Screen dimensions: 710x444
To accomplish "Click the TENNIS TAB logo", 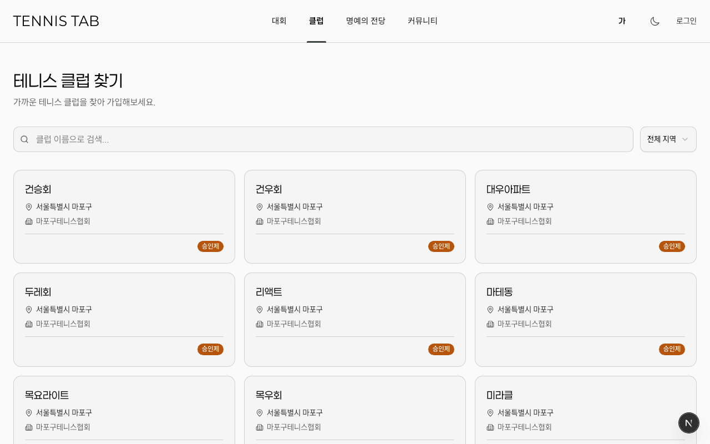I will coord(55,21).
